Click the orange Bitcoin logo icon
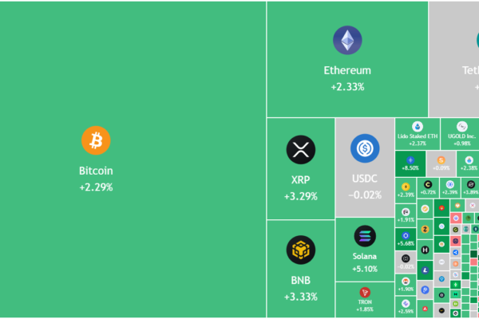479x319 pixels. (96, 141)
